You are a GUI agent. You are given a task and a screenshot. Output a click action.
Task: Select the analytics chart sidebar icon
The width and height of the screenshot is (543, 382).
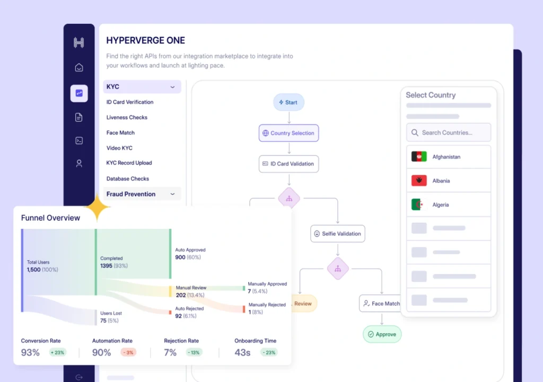(79, 93)
